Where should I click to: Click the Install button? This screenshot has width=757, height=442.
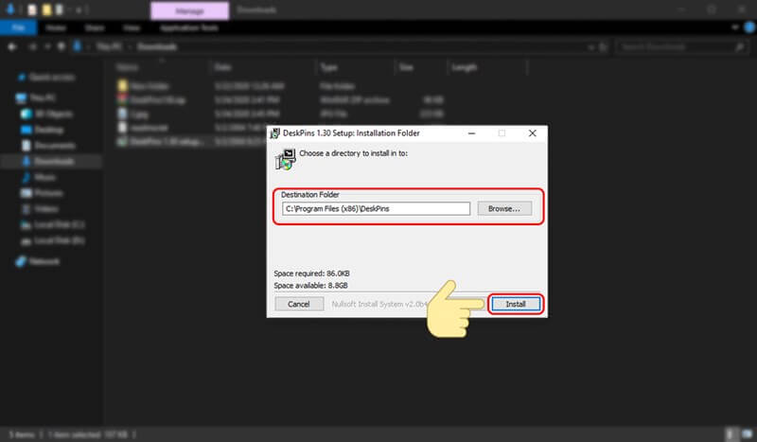coord(516,304)
